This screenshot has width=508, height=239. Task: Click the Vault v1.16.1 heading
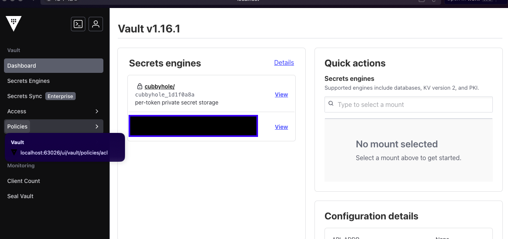149,29
